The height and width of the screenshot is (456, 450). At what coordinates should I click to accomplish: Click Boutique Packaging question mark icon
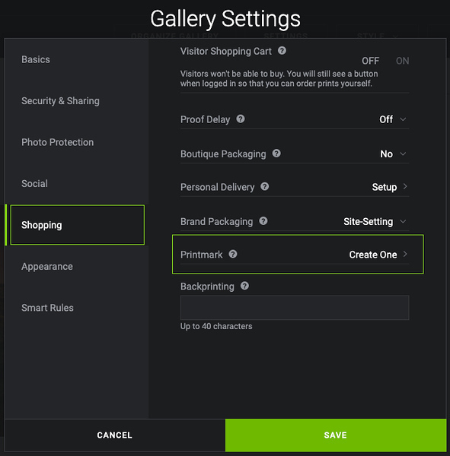click(x=276, y=154)
